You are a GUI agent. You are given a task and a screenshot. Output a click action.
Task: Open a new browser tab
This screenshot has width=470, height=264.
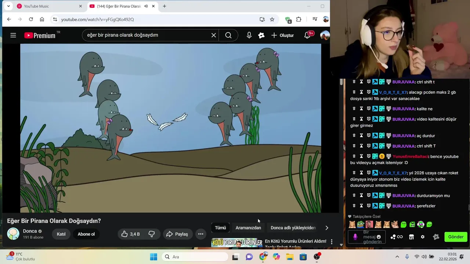click(x=164, y=6)
